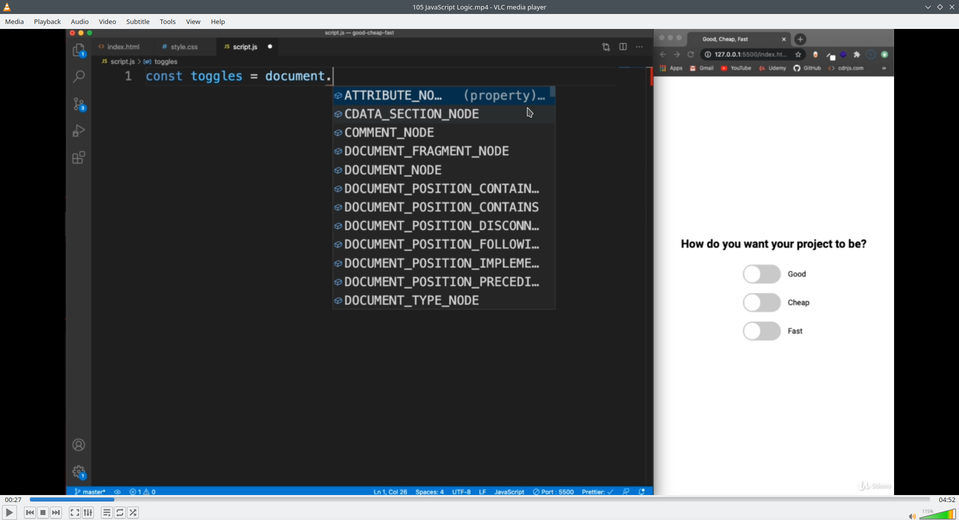This screenshot has width=959, height=520.
Task: Open the Tools menu
Action: coord(168,21)
